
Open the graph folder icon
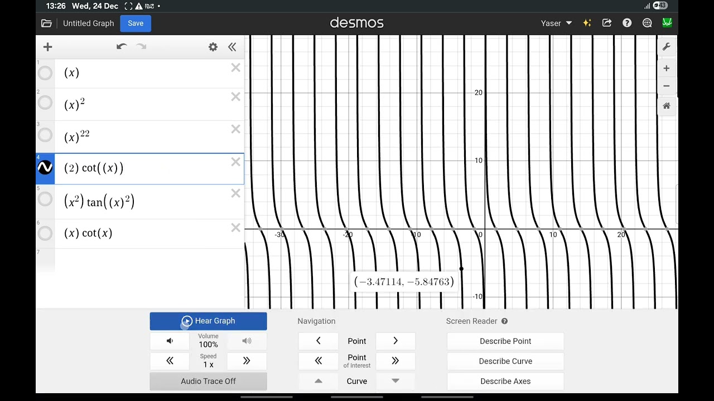[x=46, y=23]
